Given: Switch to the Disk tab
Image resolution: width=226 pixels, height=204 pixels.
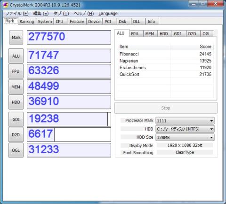Looking at the screenshot, I should 124,22.
